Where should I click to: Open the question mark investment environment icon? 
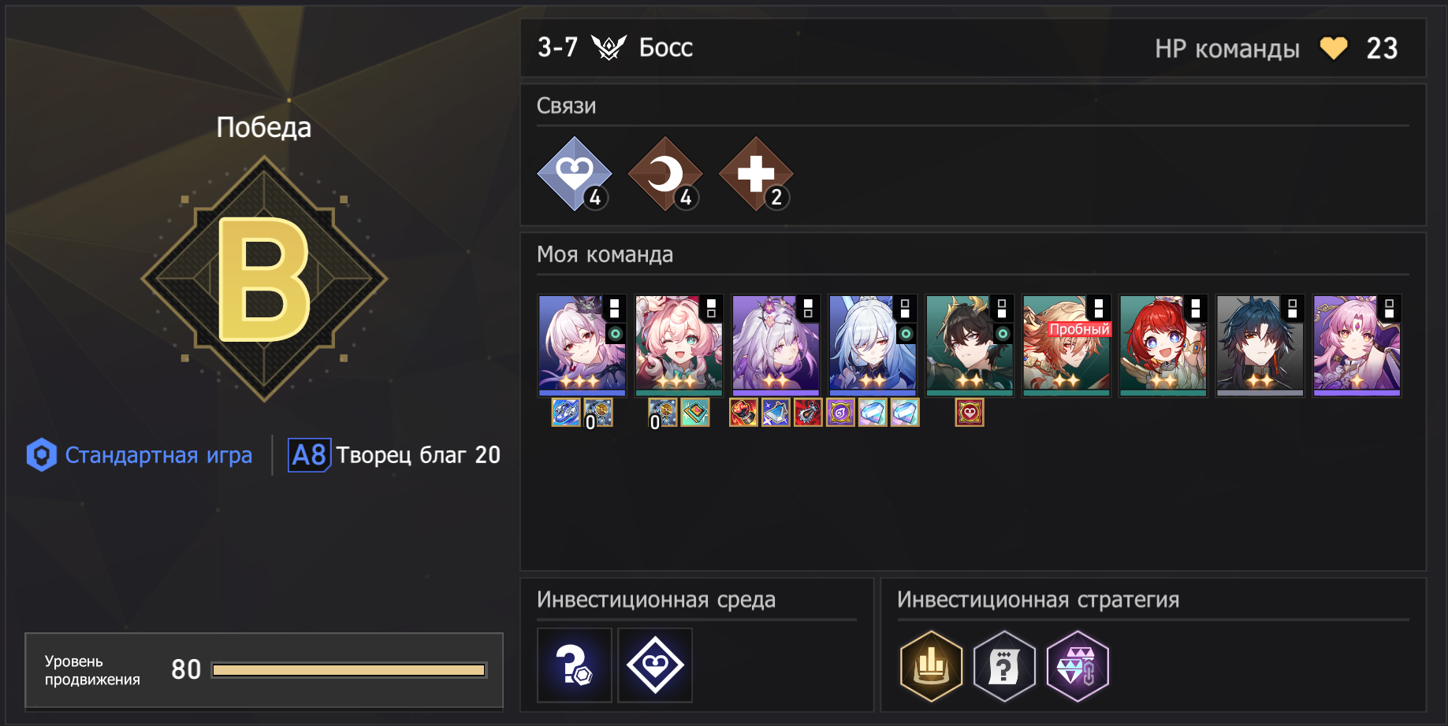[x=575, y=665]
